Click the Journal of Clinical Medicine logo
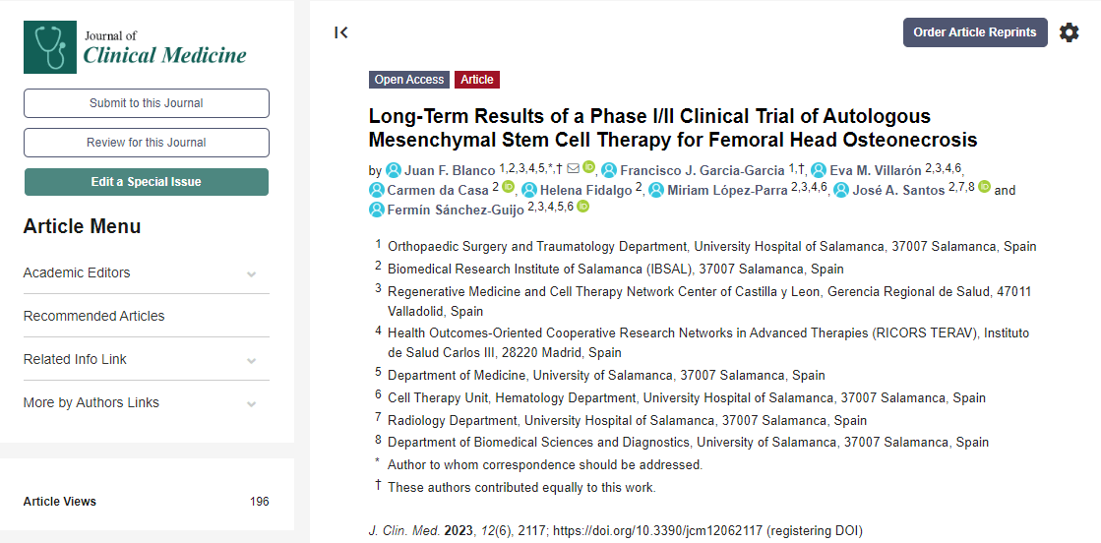This screenshot has width=1101, height=543. click(135, 46)
